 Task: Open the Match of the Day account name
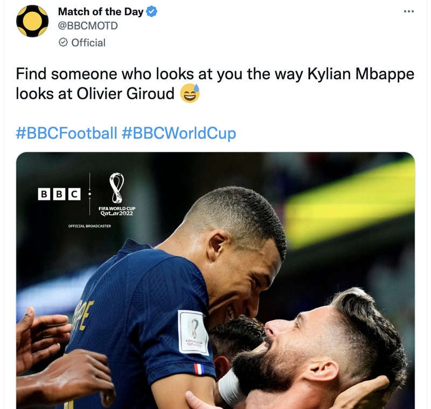click(x=100, y=11)
